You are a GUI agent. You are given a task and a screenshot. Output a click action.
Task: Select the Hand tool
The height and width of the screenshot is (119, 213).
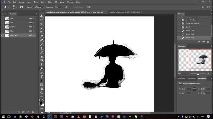click(x=41, y=89)
